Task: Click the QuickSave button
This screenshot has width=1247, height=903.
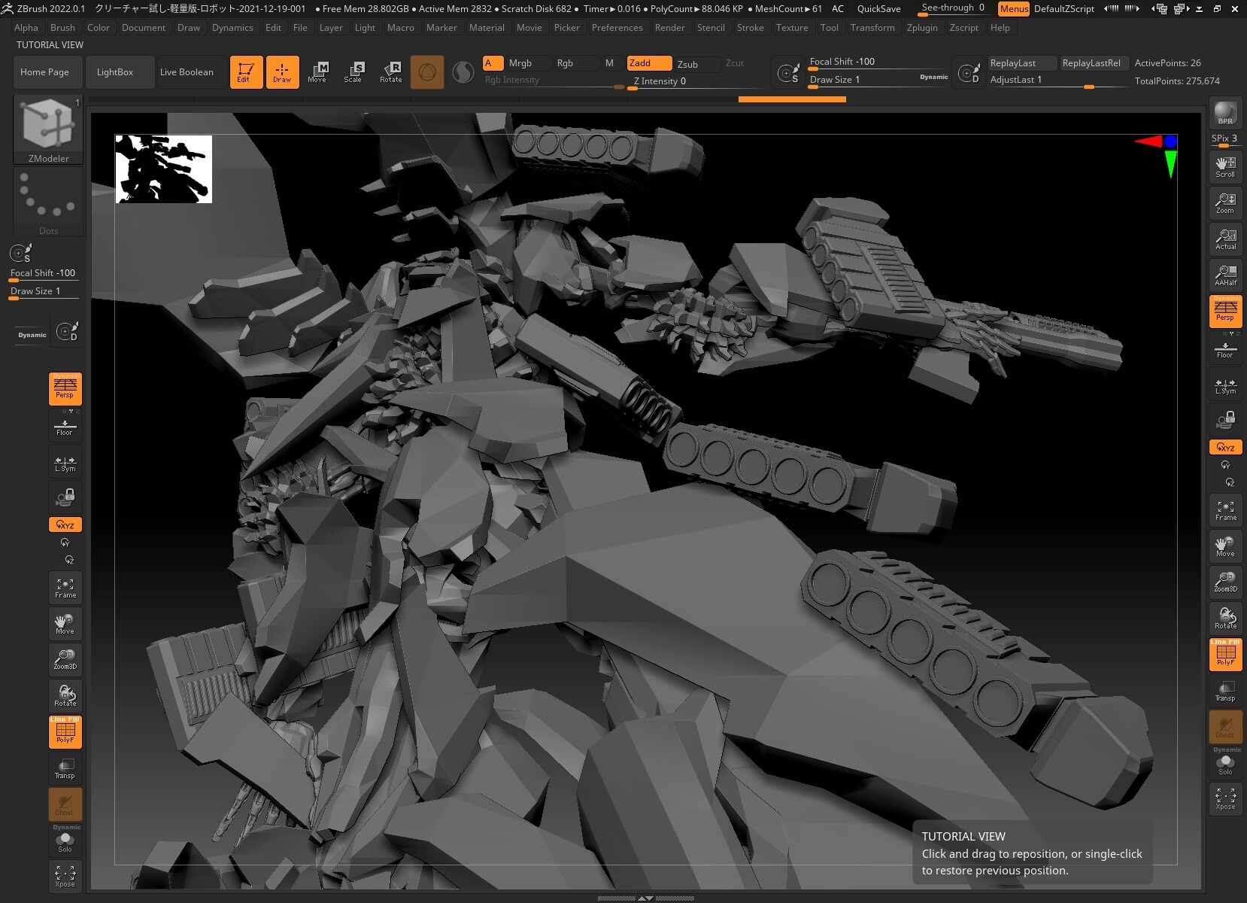Action: 878,9
